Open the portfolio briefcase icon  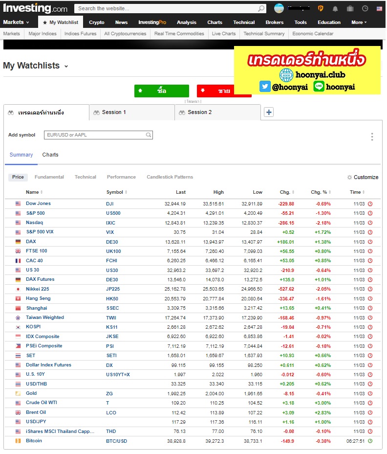tap(350, 8)
